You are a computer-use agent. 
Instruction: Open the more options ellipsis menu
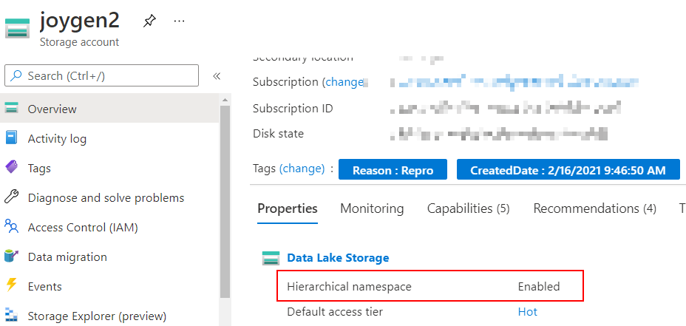point(179,21)
